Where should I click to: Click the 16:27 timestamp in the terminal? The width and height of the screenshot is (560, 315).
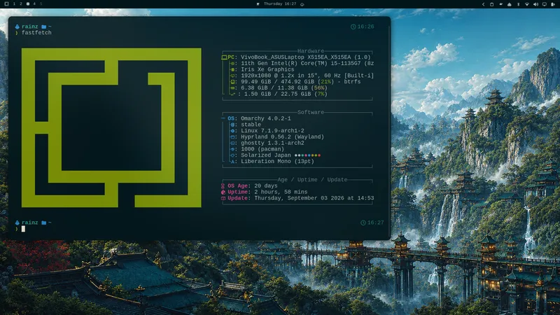376,223
